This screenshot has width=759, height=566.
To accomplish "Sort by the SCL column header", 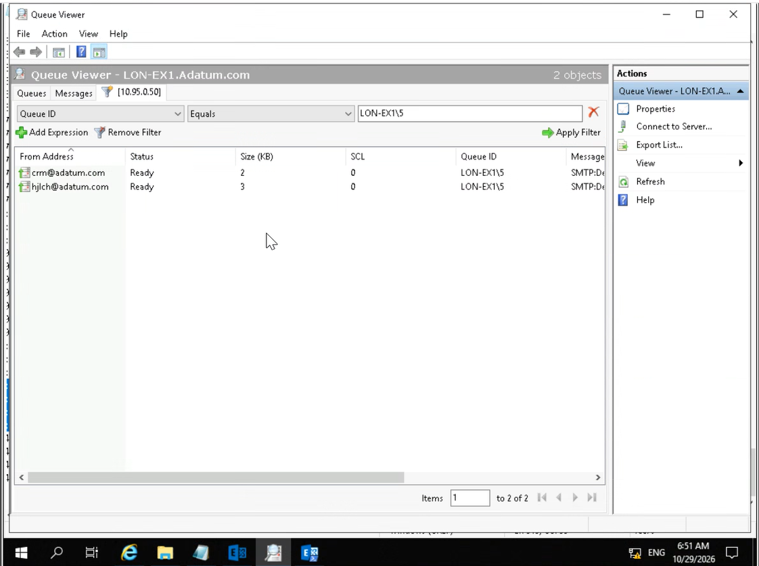I will [x=400, y=156].
